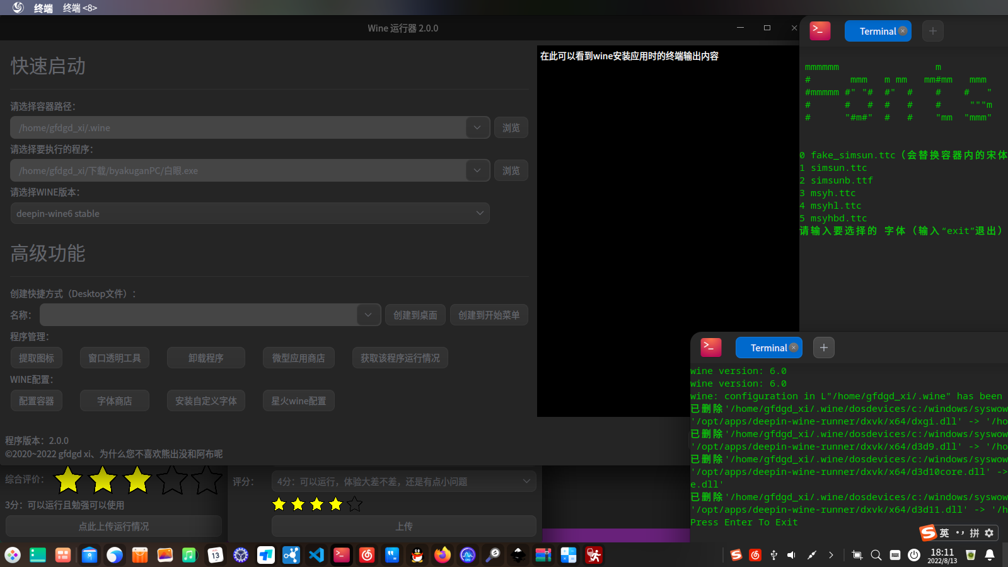Add a new tab in upper terminal window
Screen dimensions: 1008x567
point(933,31)
